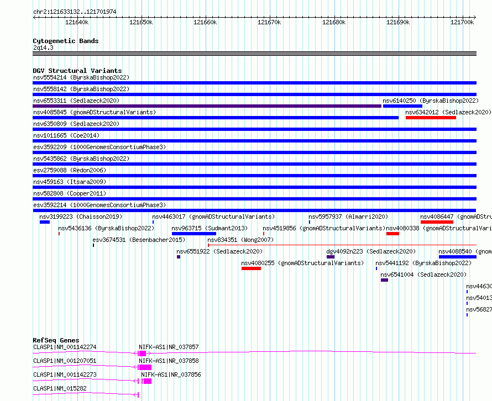492x401 pixels.
Task: Select nsv6342012 (Sedlazeck2020) label
Action: click(448, 112)
